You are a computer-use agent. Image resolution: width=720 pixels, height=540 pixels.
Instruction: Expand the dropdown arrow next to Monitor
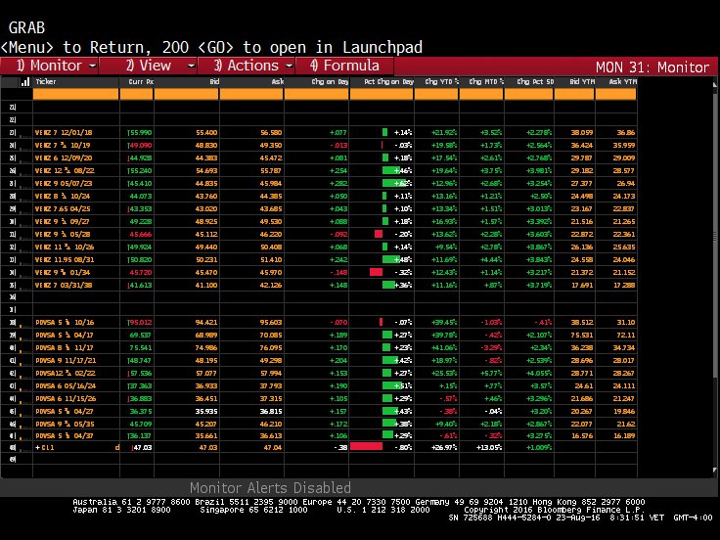[x=92, y=67]
